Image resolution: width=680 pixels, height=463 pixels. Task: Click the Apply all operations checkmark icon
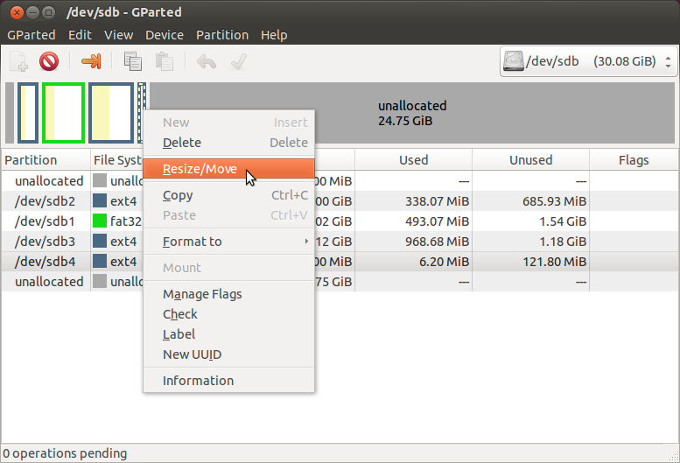point(239,61)
